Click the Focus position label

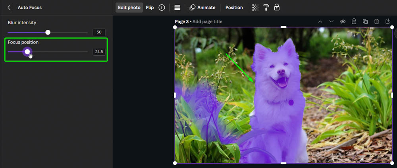[23, 42]
